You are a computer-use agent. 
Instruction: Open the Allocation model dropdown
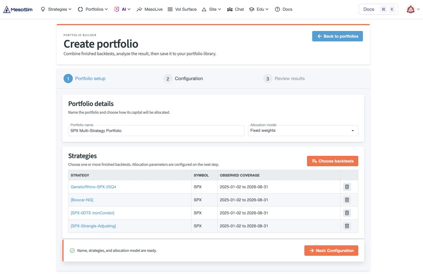pyautogui.click(x=303, y=131)
